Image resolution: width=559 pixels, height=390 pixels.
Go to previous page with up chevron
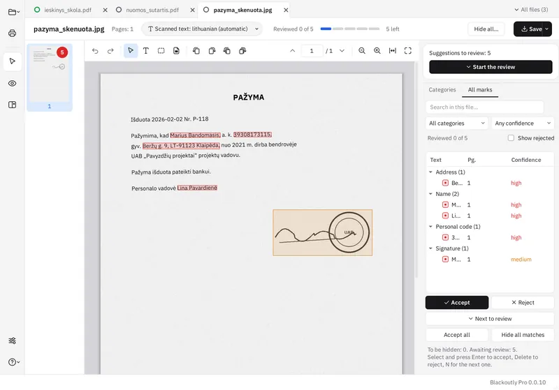pos(292,51)
